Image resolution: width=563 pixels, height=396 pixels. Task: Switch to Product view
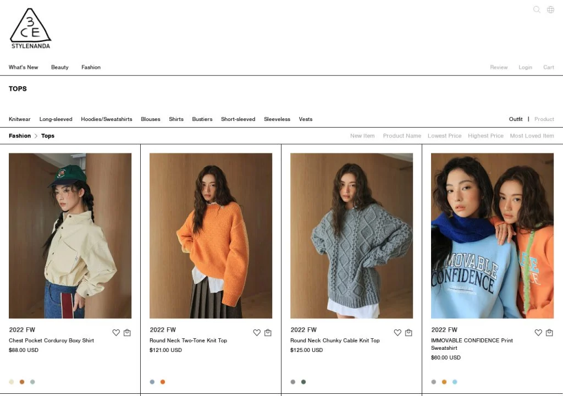pyautogui.click(x=544, y=119)
